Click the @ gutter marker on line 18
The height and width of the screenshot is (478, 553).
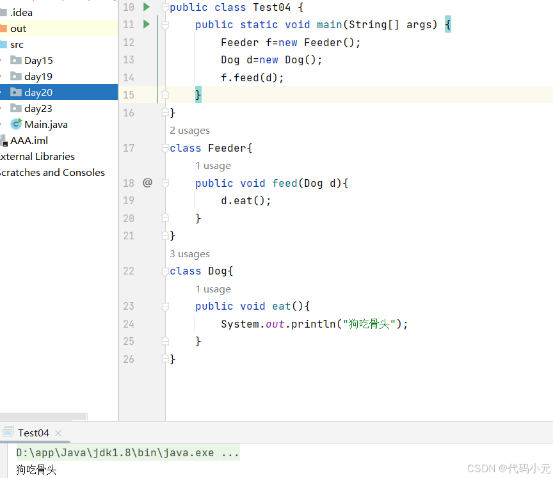point(147,182)
